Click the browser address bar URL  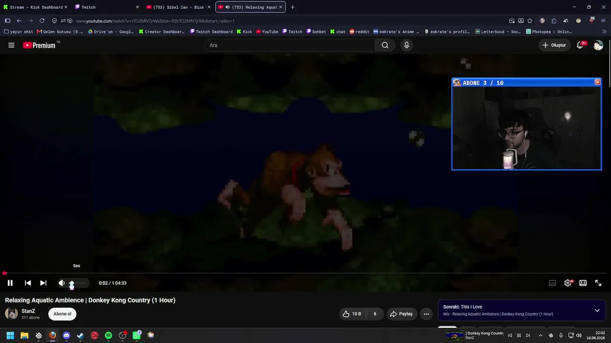(155, 21)
